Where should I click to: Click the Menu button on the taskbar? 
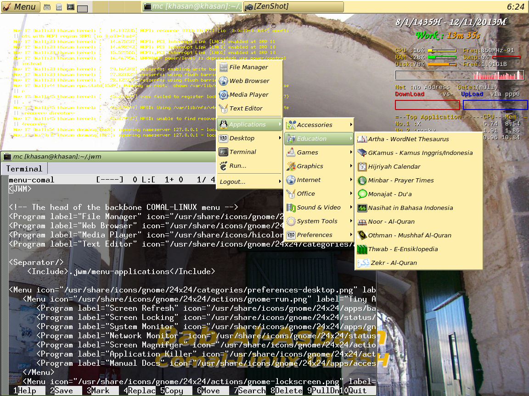[x=20, y=7]
